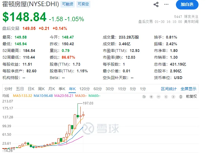Move chart right with right chevron
The height and width of the screenshot is (153, 208).
(x=173, y=97)
